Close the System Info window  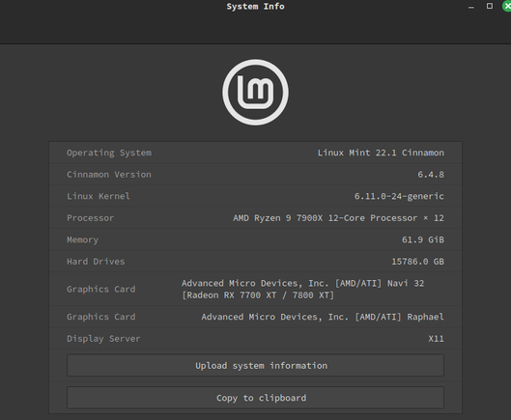[507, 6]
